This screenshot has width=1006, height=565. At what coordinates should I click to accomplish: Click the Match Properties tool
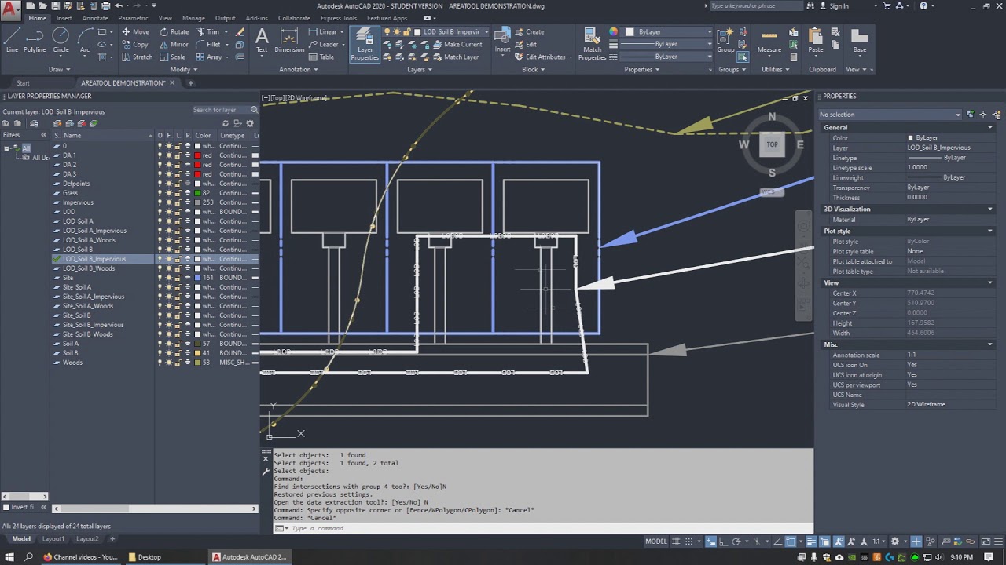tap(592, 44)
